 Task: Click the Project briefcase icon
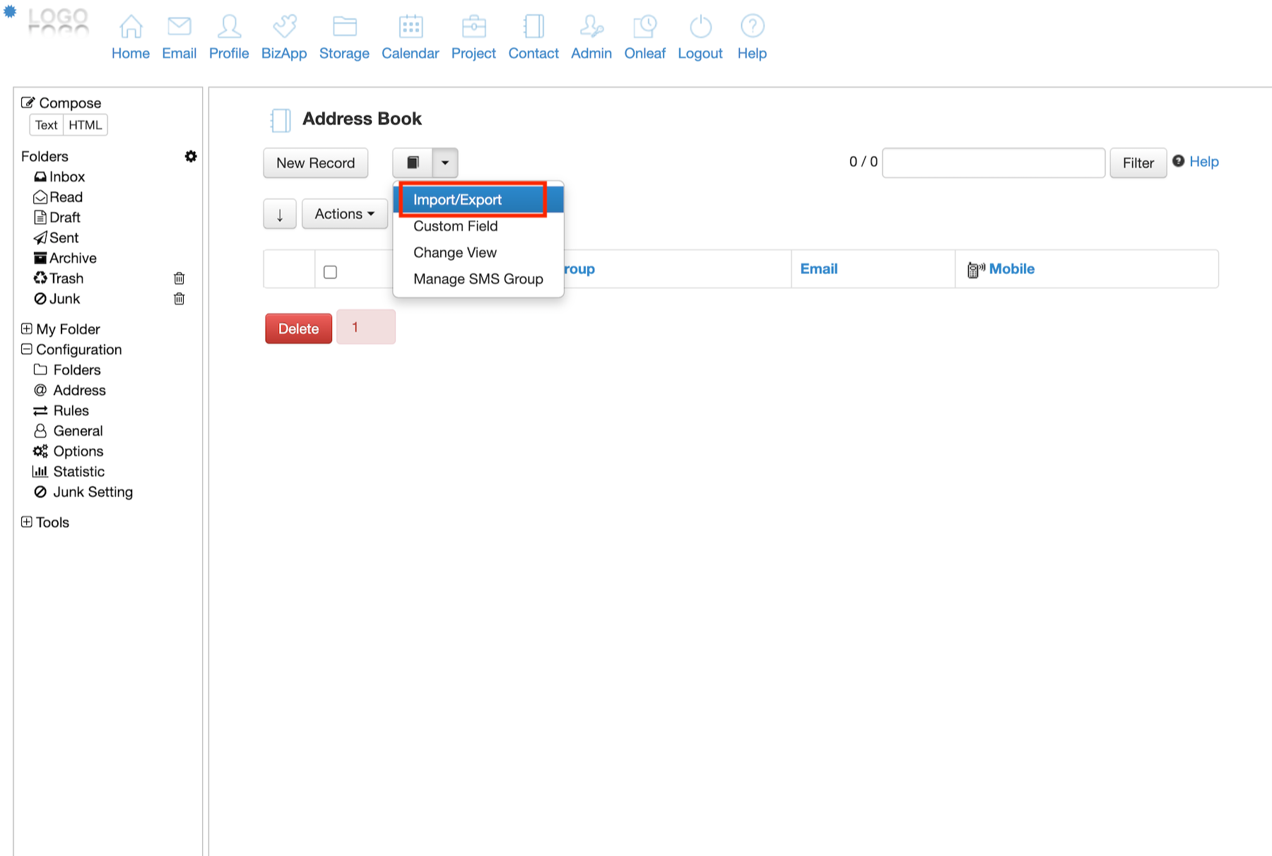(x=473, y=27)
